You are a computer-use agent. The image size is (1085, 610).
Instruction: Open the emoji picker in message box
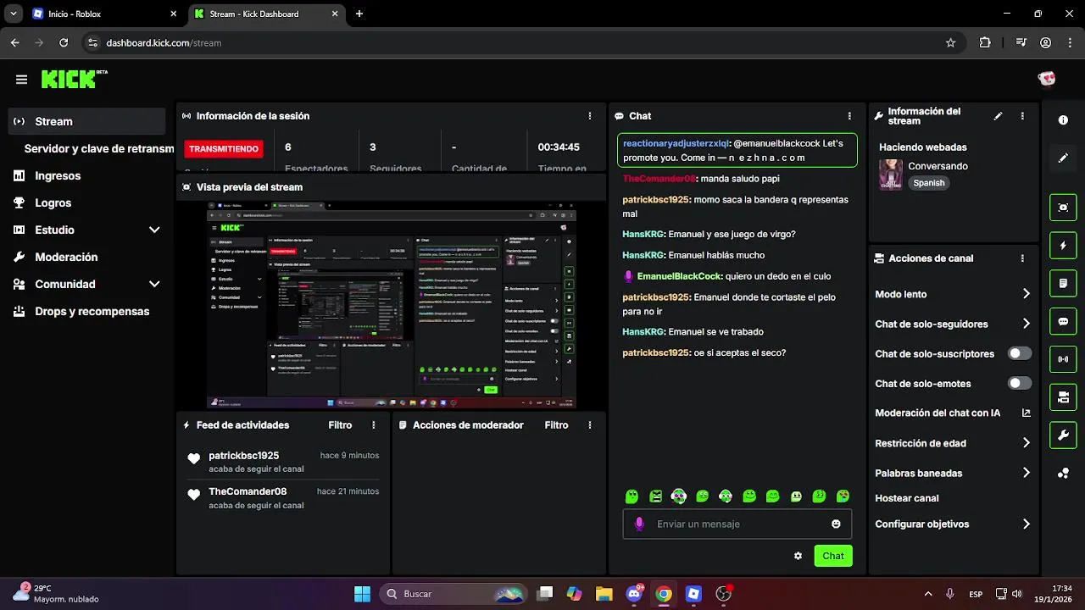coord(836,524)
